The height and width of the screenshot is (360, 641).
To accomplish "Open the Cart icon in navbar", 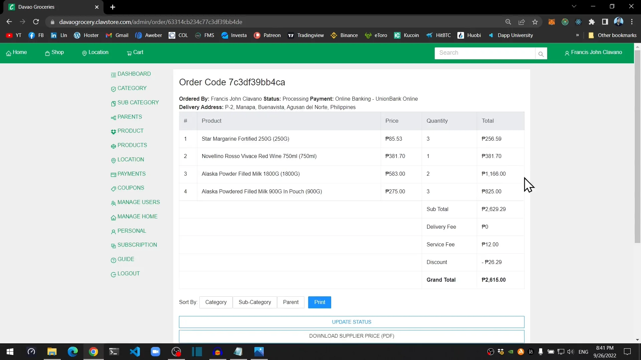I will (x=135, y=52).
